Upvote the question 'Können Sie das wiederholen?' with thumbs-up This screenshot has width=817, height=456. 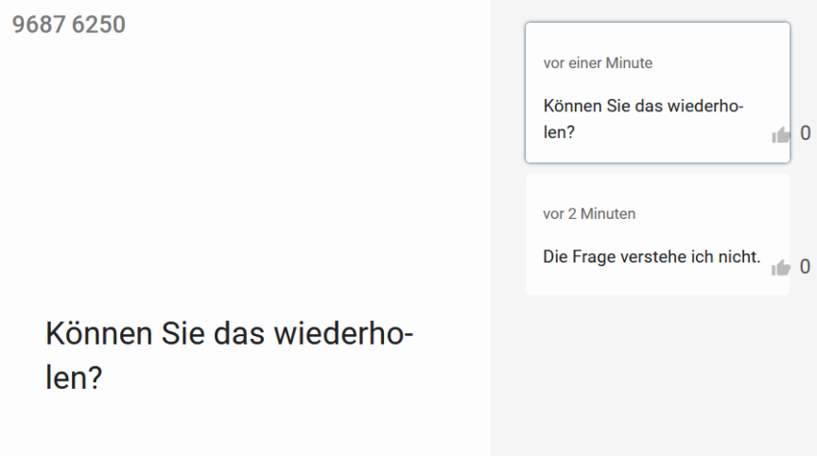click(780, 135)
